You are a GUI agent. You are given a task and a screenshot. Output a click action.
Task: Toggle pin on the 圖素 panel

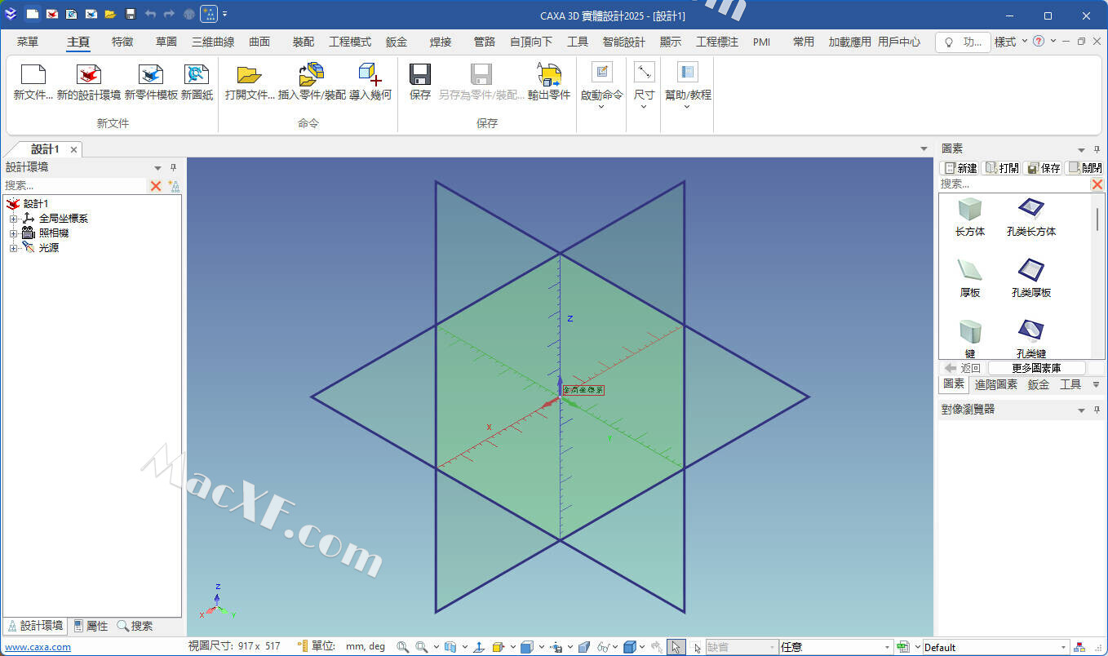(1097, 149)
